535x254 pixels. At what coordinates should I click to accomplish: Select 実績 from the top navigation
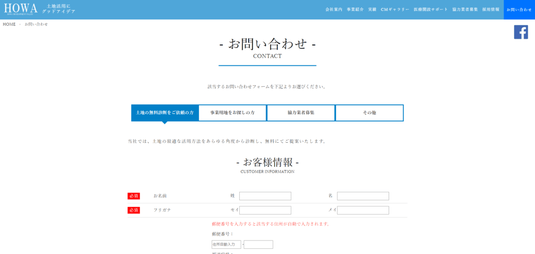[x=372, y=9]
